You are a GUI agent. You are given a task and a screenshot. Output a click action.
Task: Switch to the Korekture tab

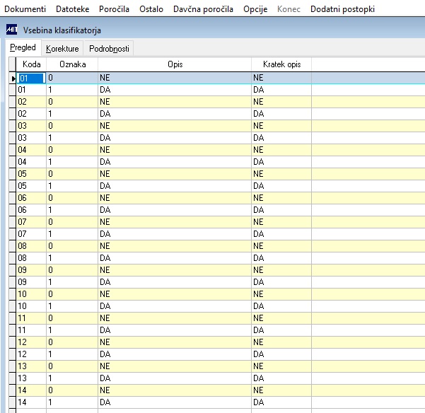[x=62, y=49]
